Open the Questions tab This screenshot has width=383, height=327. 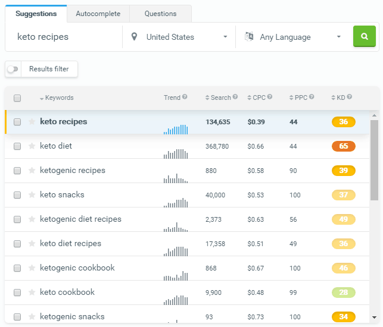tap(160, 14)
